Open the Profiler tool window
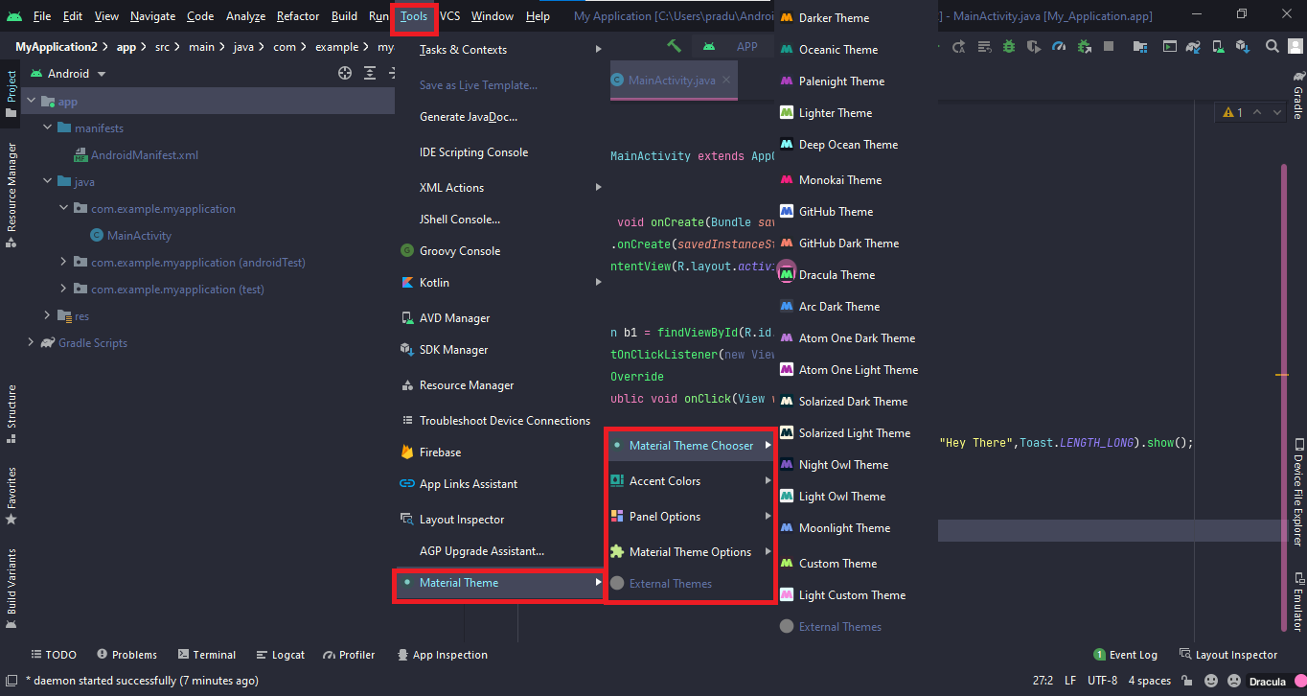 tap(349, 655)
